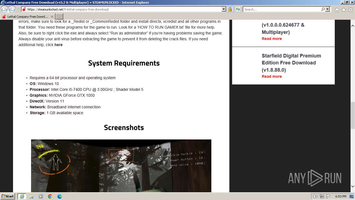
Task: Click the Lethal Company gameplay screenshot
Action: point(121,166)
